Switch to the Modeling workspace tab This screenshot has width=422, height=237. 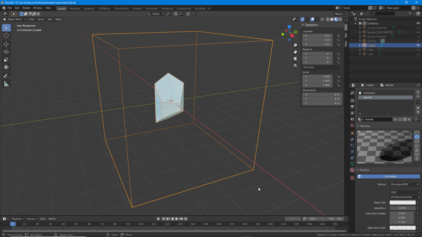[x=75, y=9]
